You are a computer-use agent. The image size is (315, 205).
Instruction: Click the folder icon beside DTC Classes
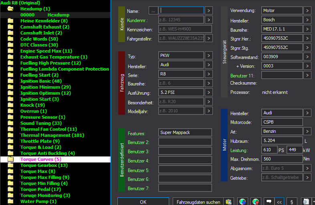(x=10, y=45)
